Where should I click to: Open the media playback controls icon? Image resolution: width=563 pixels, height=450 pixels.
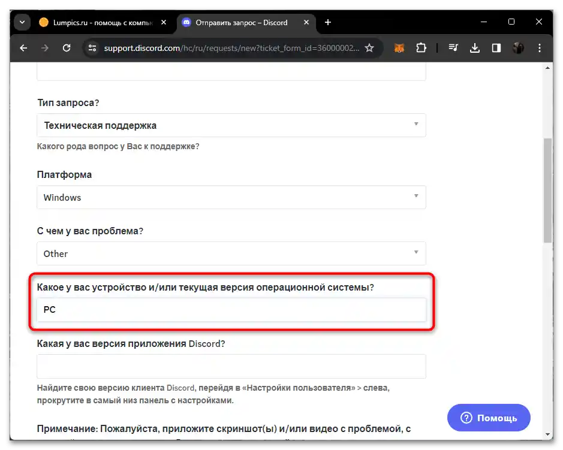pos(453,48)
